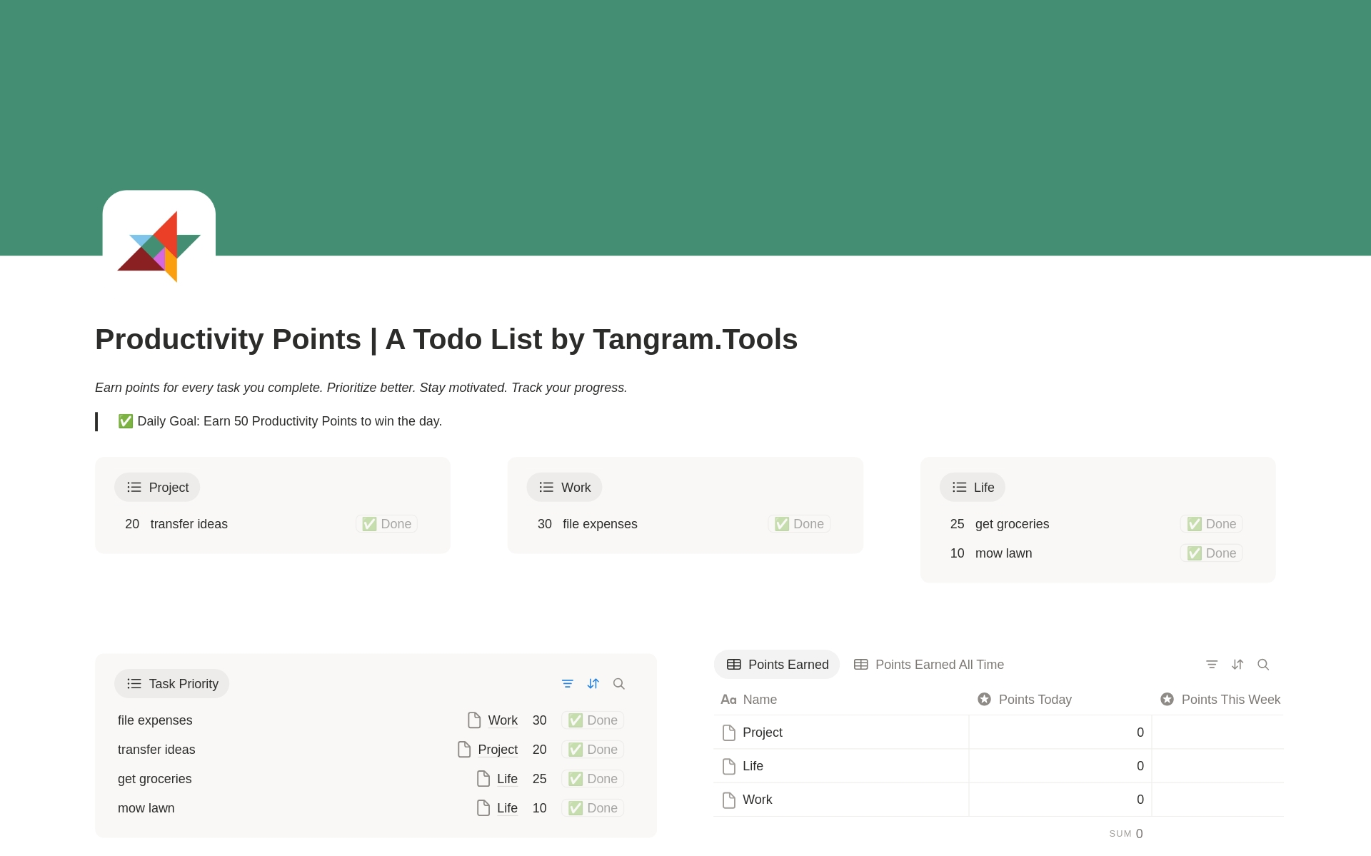Click get groceries task in Life card
The height and width of the screenshot is (856, 1371).
point(1012,524)
